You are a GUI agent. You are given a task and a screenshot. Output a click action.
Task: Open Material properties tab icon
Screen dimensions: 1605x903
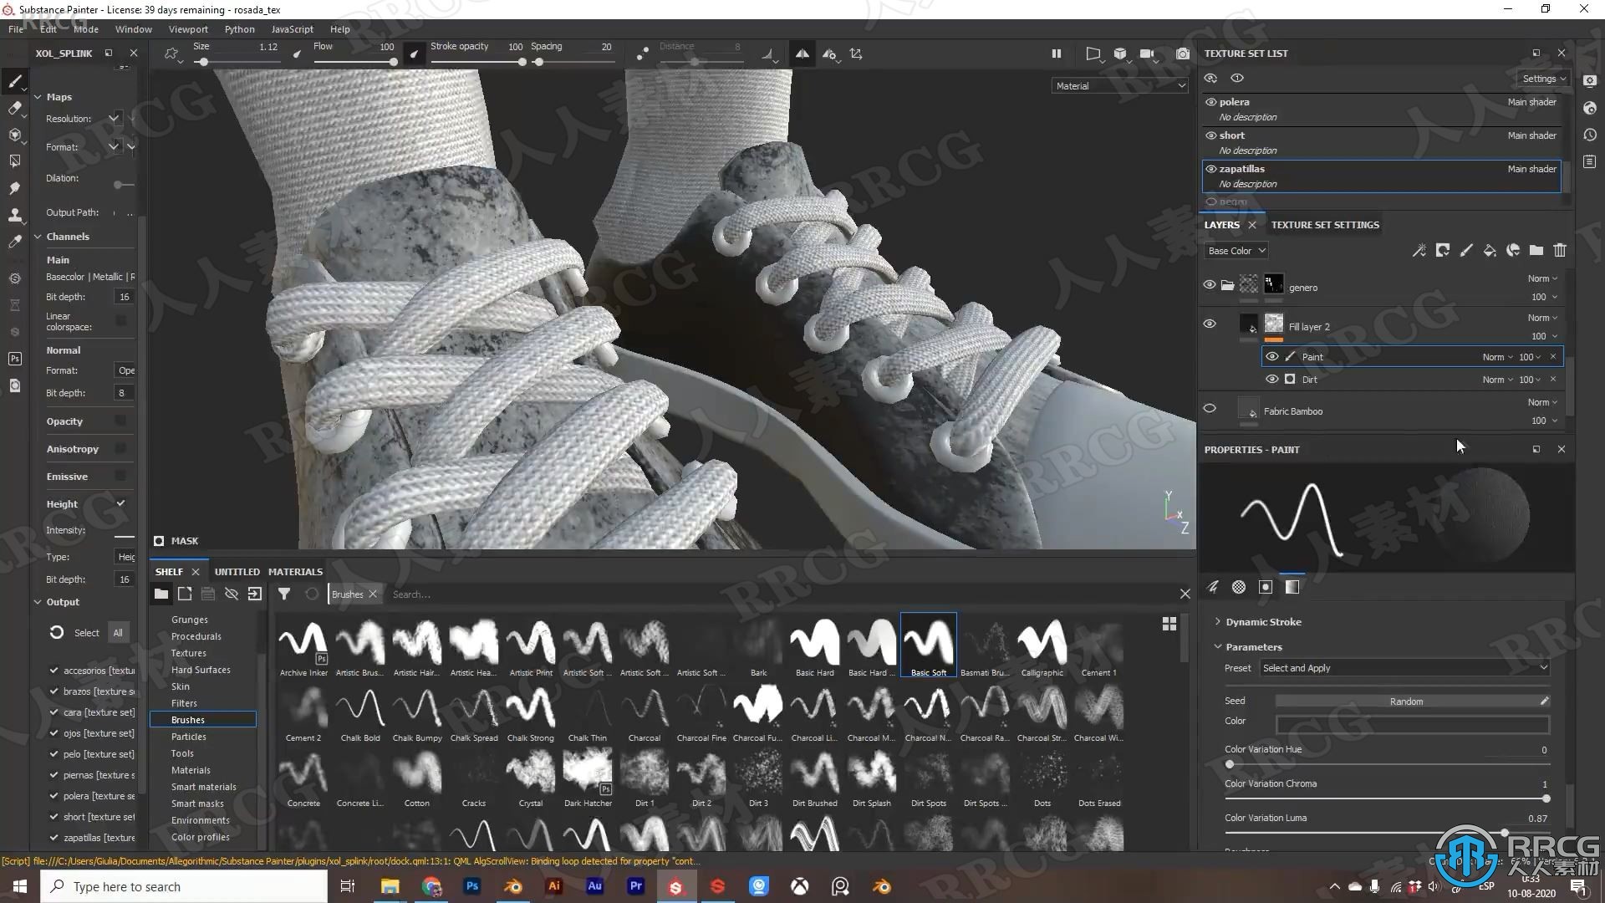point(1292,587)
